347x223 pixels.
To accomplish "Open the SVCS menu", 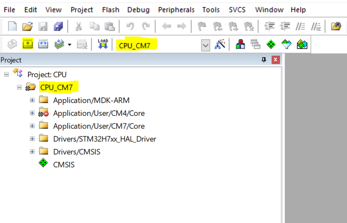I will [x=237, y=10].
